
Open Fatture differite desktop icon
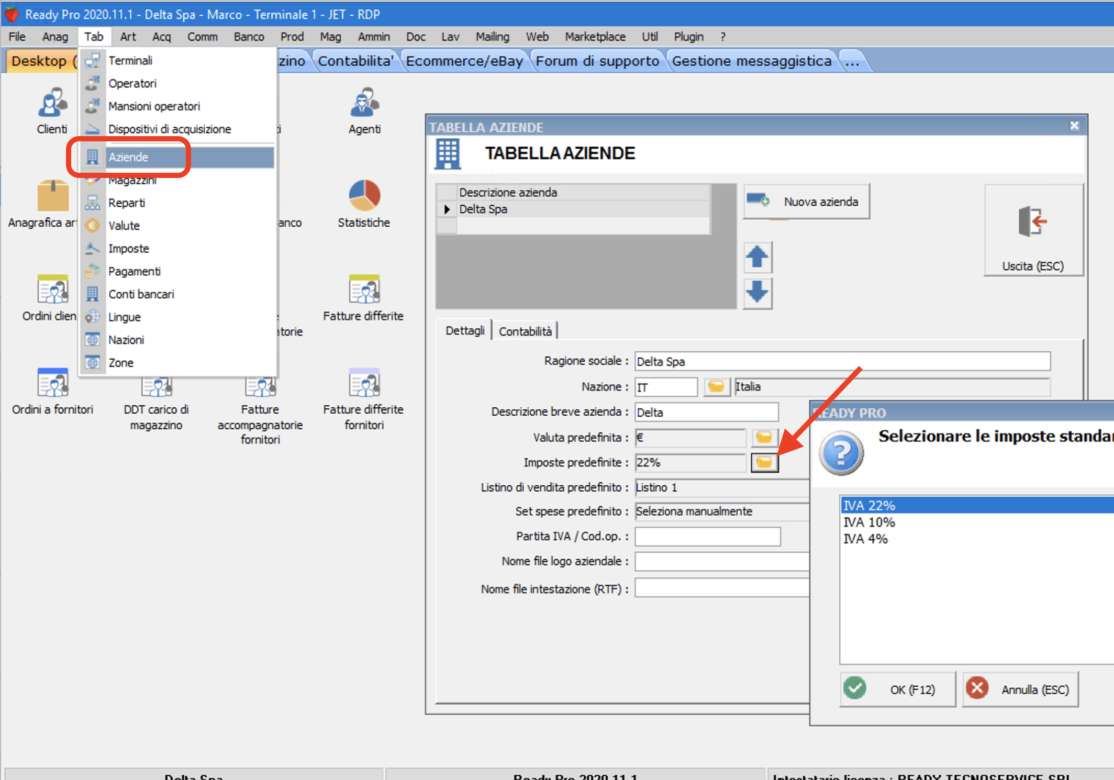click(x=364, y=289)
